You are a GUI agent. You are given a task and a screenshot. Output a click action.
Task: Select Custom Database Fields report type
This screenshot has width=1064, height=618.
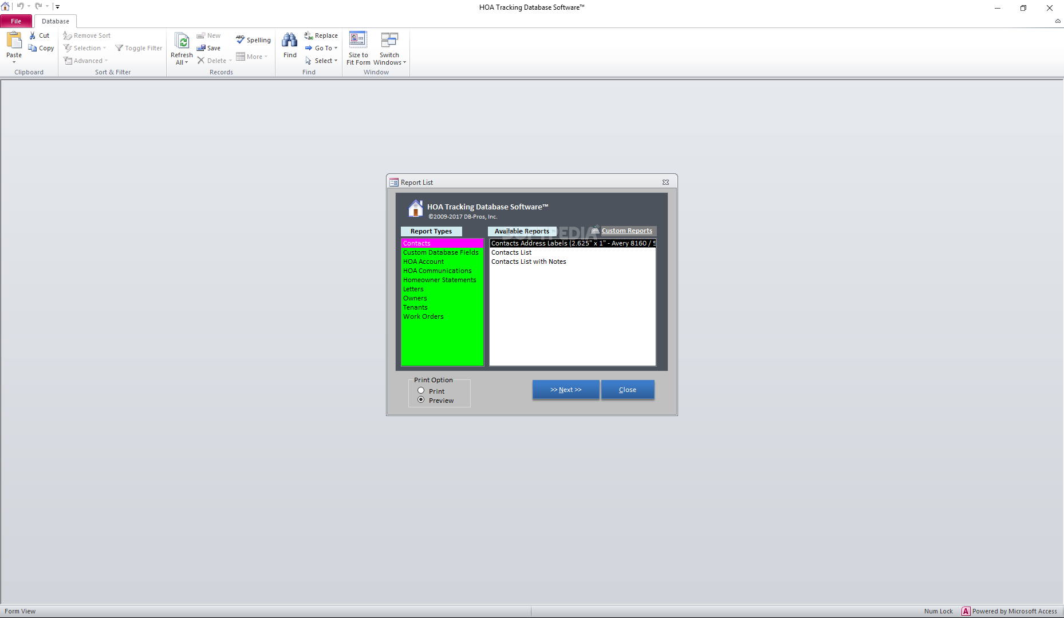coord(442,252)
